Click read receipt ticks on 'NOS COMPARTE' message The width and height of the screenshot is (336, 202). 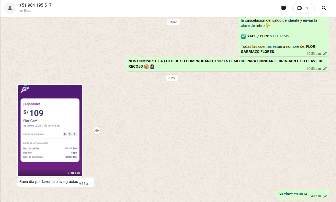[x=325, y=69]
